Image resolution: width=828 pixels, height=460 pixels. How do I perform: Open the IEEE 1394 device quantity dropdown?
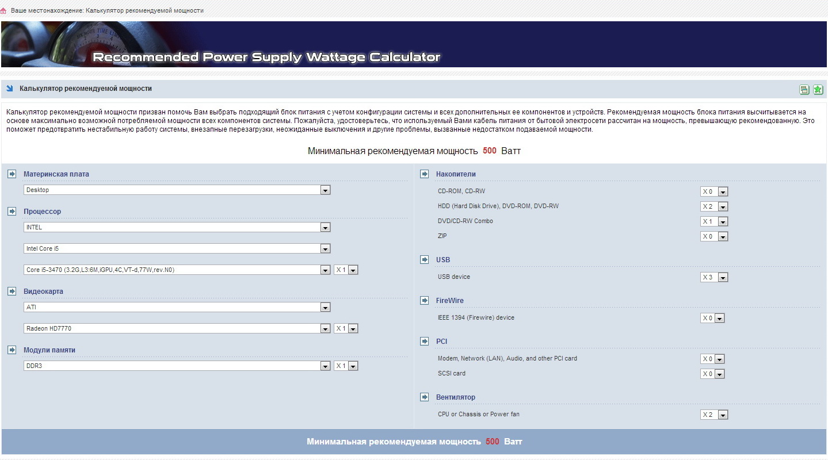[x=712, y=318]
